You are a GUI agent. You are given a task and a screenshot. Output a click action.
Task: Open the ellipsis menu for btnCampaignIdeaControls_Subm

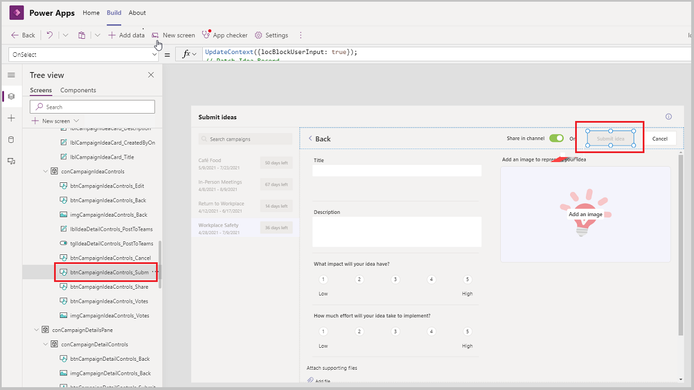point(155,272)
